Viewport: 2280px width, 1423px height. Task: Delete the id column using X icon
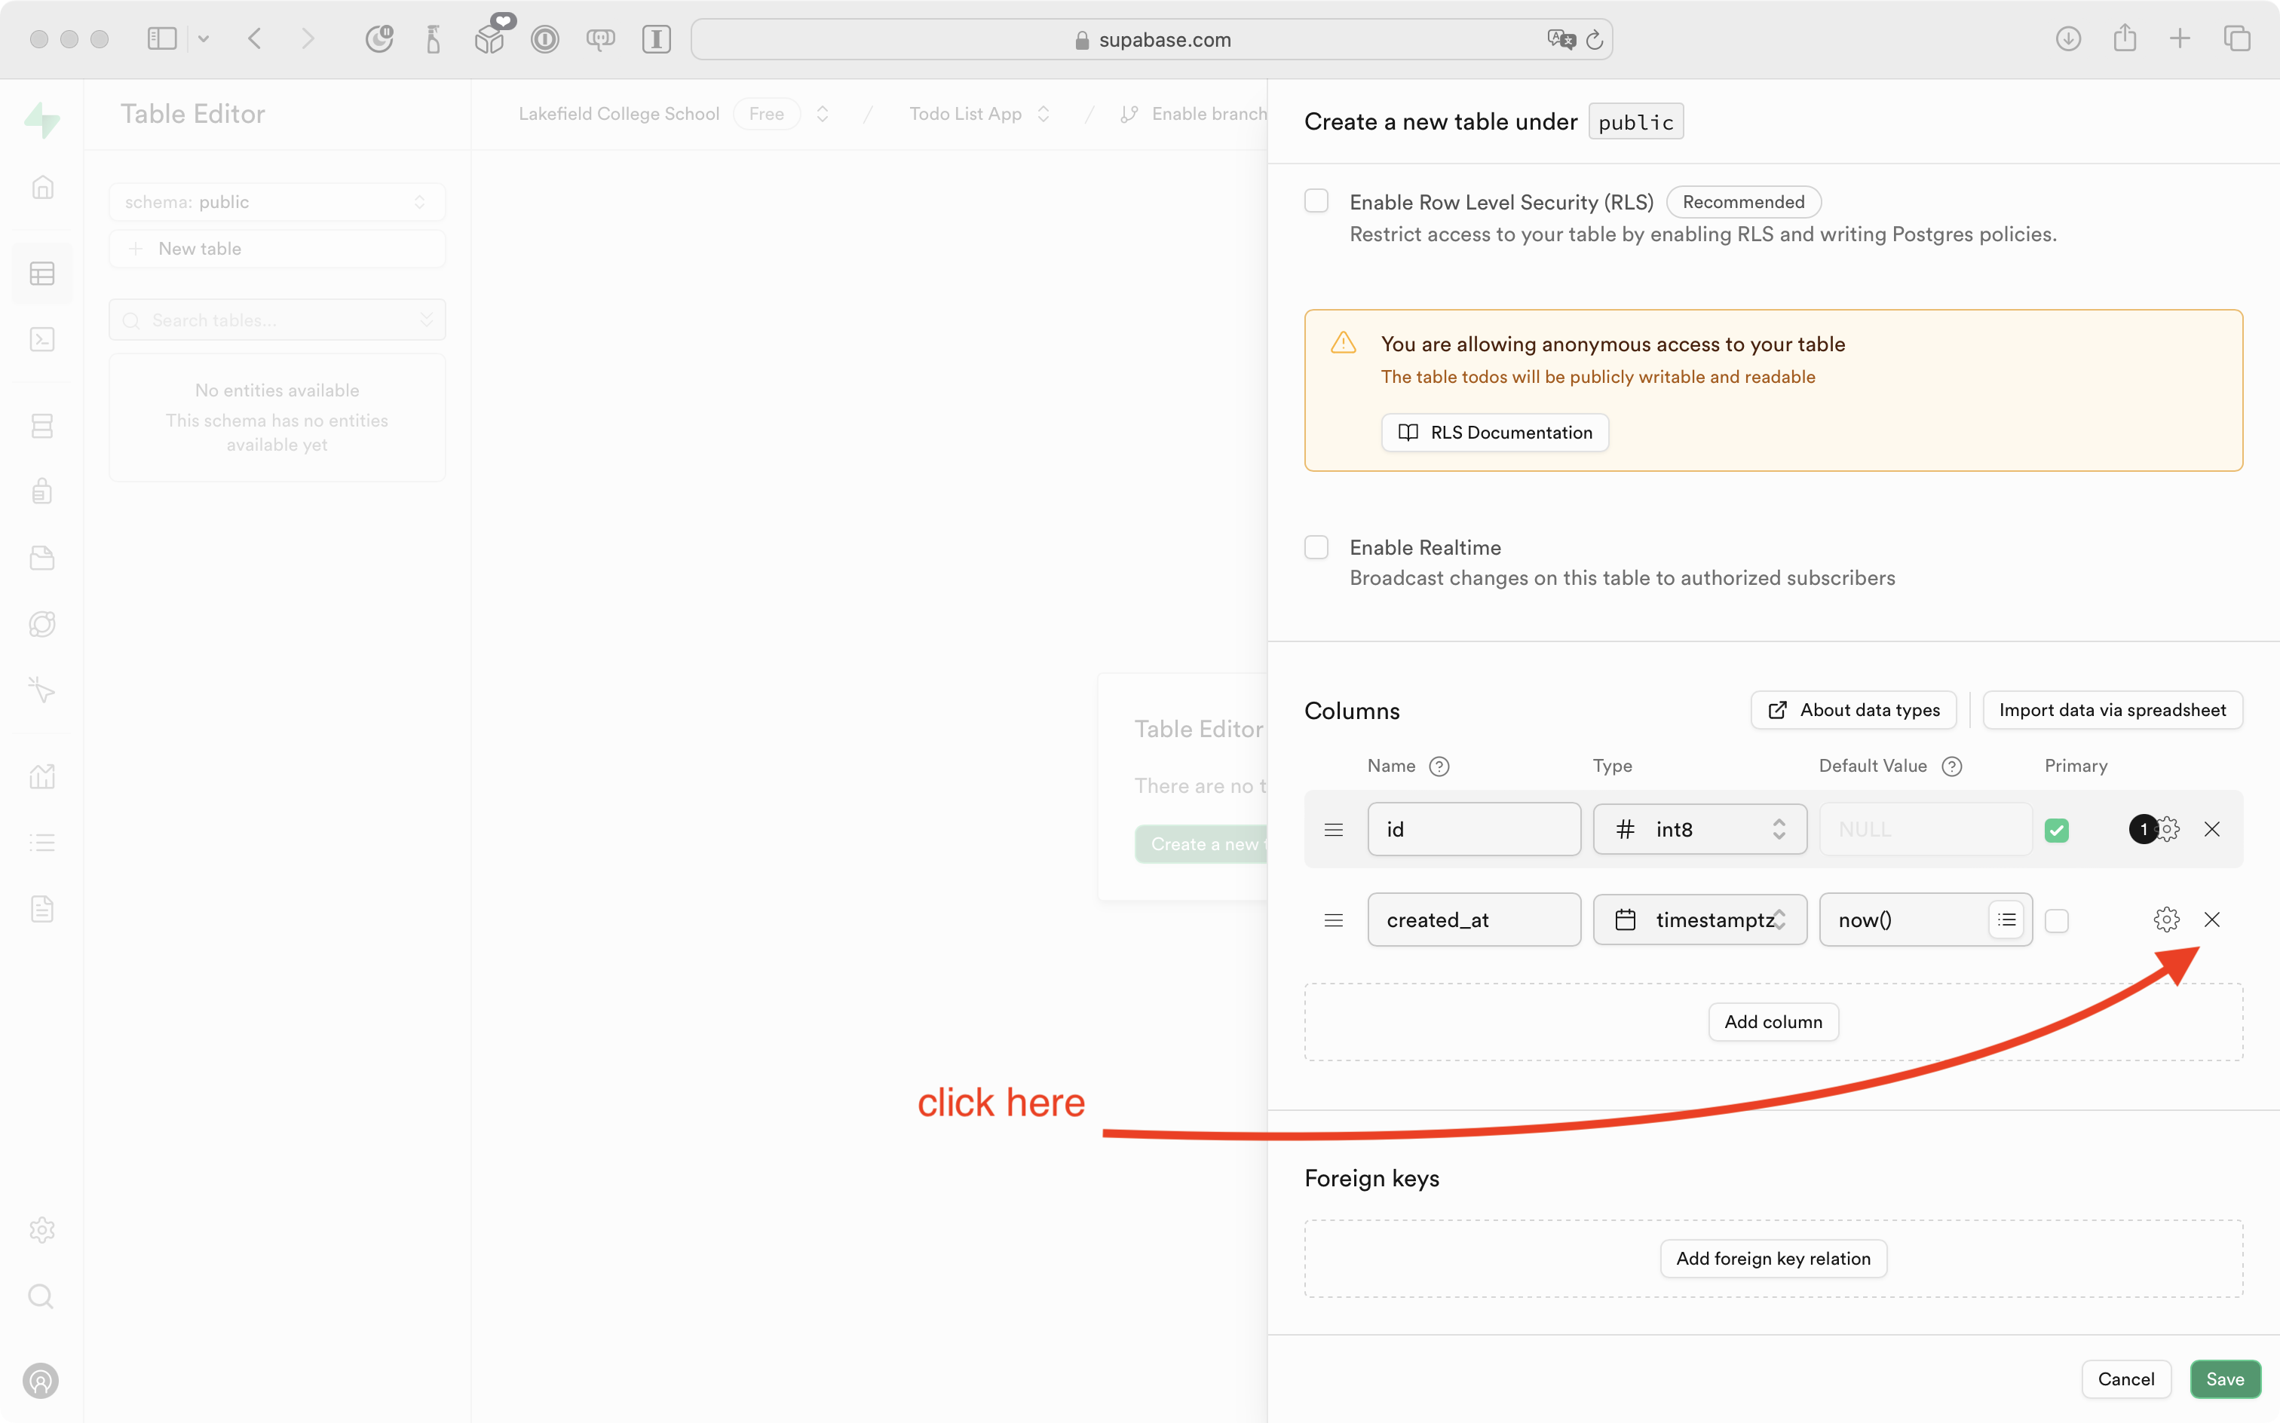[x=2211, y=829]
